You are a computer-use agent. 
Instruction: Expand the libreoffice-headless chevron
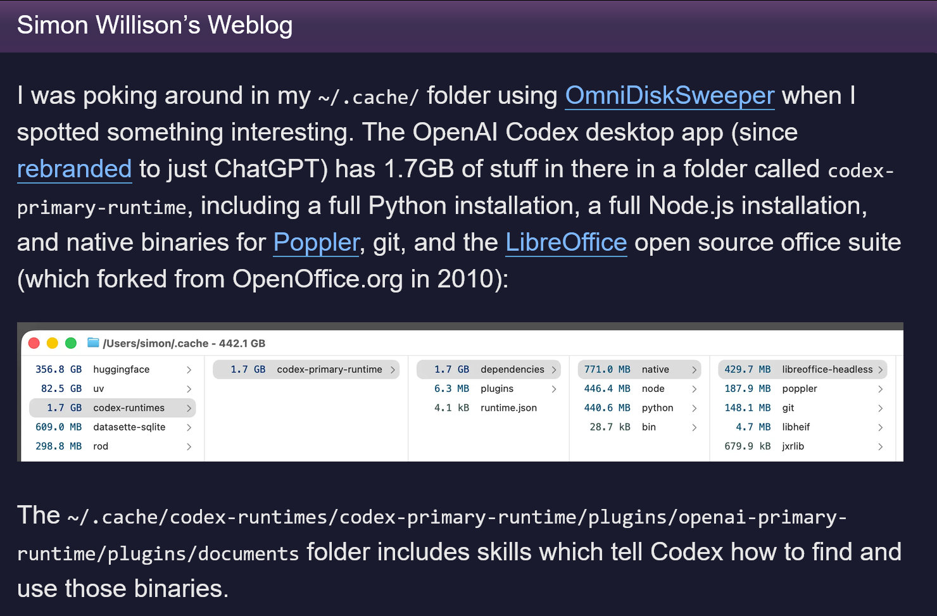pos(880,370)
